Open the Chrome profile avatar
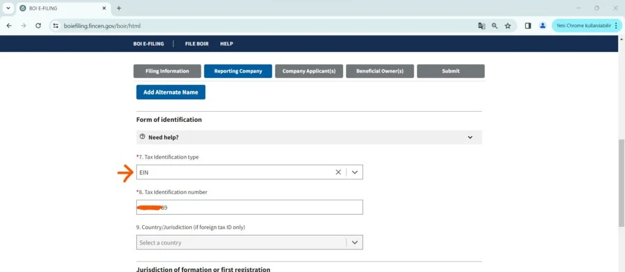The height and width of the screenshot is (272, 625). (542, 26)
